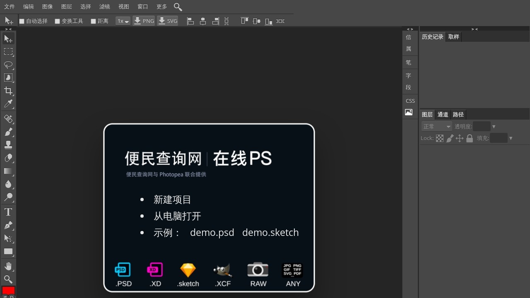Open the 窗口 menu
The width and height of the screenshot is (530, 298).
pyautogui.click(x=143, y=7)
